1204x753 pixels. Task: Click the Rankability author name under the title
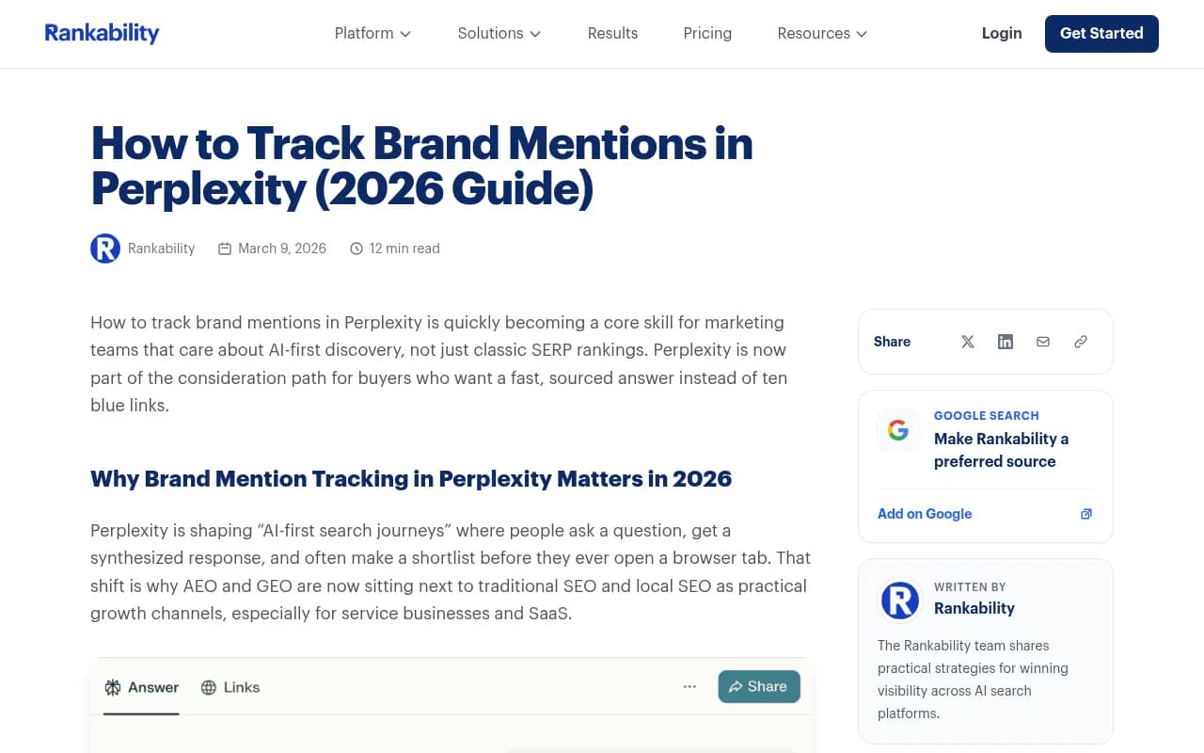162,248
